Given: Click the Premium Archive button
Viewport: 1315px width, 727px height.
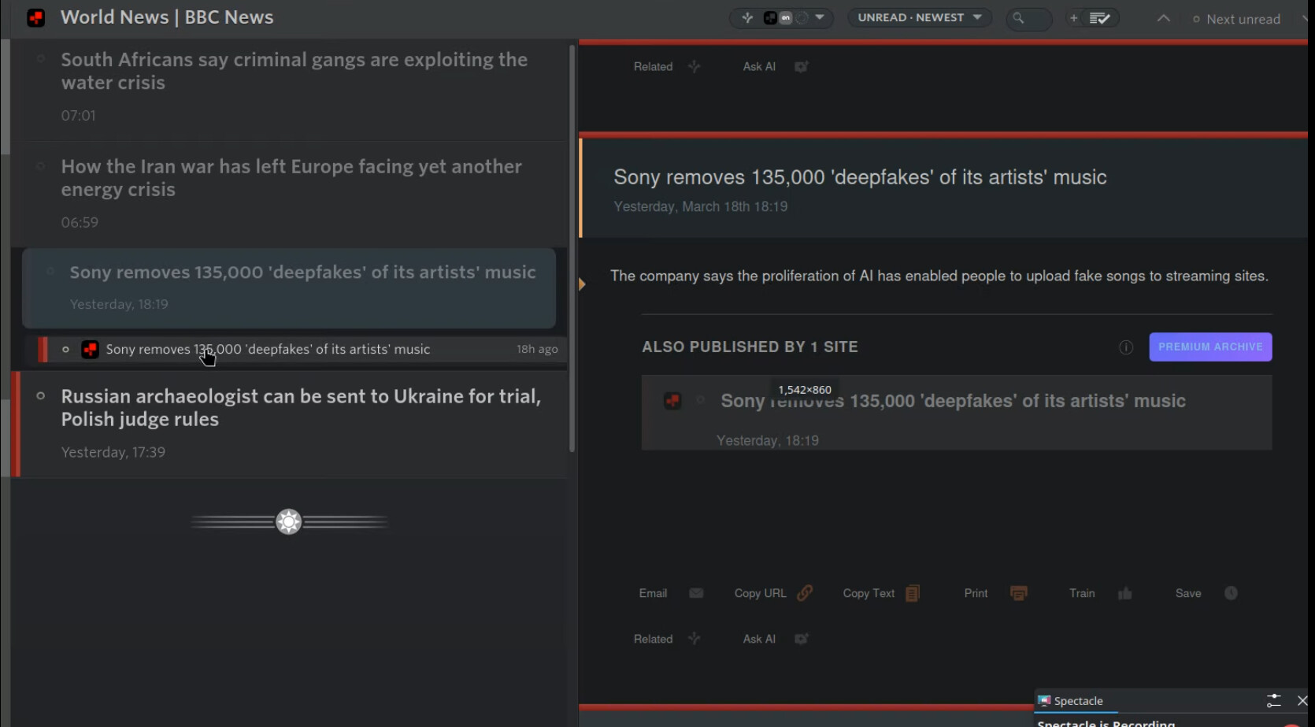Looking at the screenshot, I should pyautogui.click(x=1209, y=347).
